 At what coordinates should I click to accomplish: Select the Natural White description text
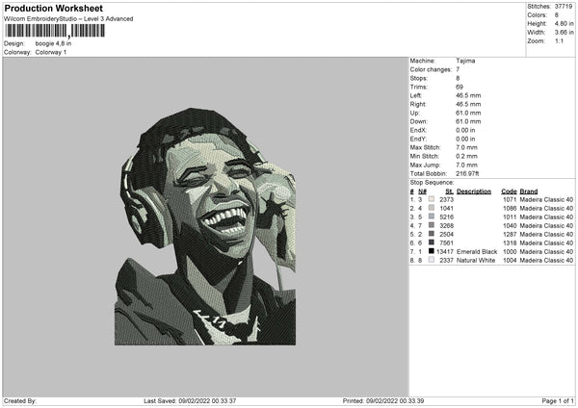(476, 261)
